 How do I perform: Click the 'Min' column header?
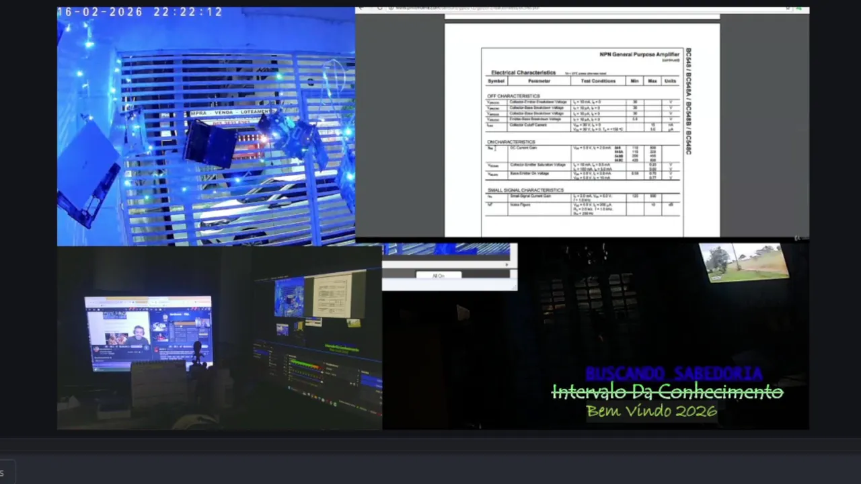(634, 81)
